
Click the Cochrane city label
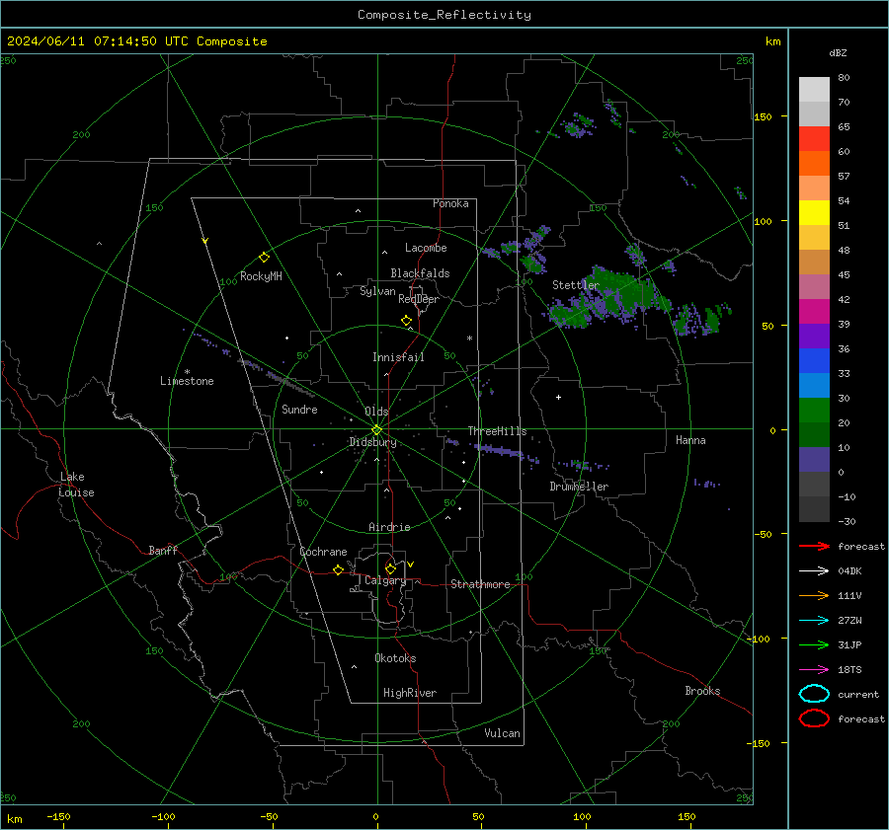coord(323,552)
